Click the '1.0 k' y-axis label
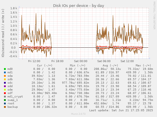The width and height of the screenshot is (157, 117). click(x=14, y=26)
